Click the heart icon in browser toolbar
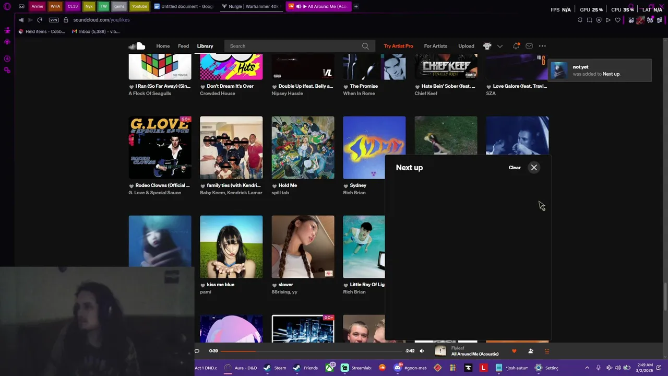 click(618, 20)
